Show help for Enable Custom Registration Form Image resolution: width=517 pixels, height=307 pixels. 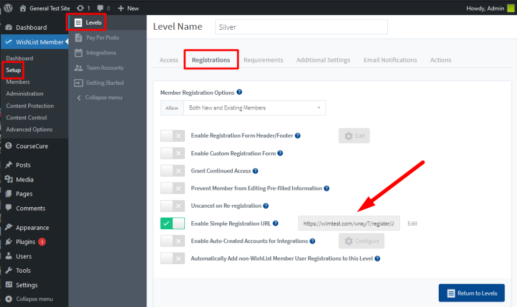pos(280,153)
